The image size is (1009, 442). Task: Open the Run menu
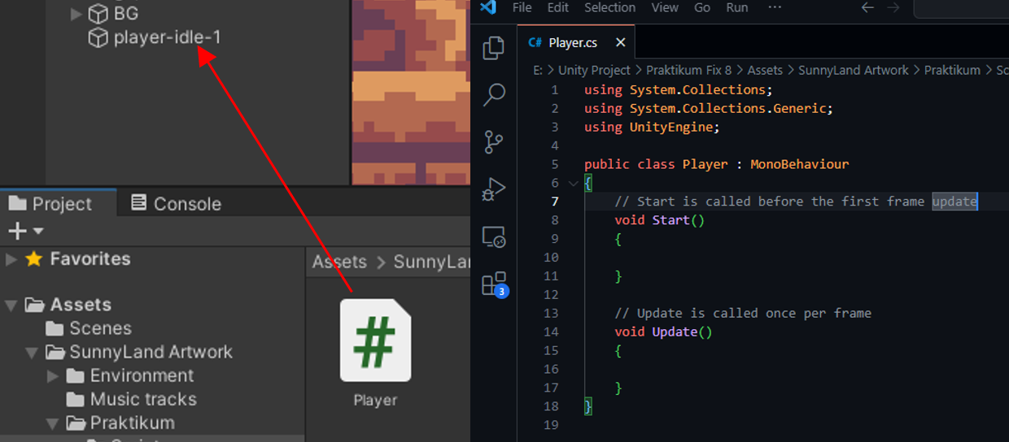[737, 7]
